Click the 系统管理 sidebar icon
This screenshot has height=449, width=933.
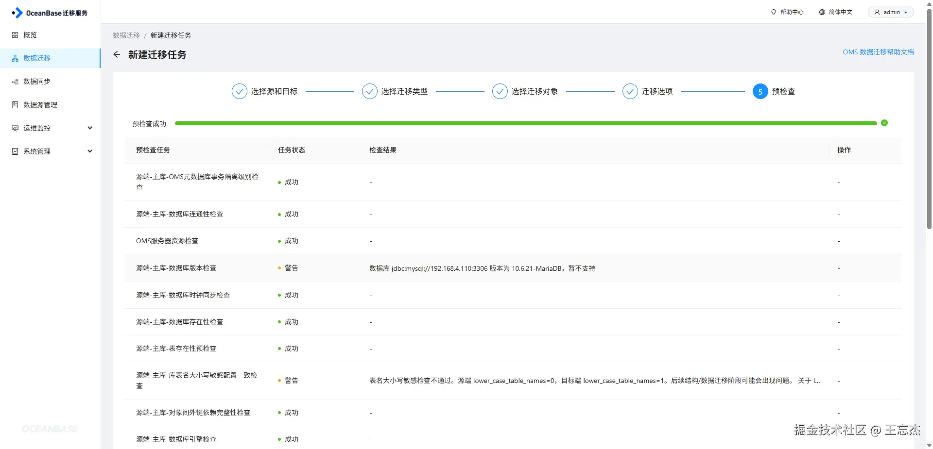click(x=15, y=151)
